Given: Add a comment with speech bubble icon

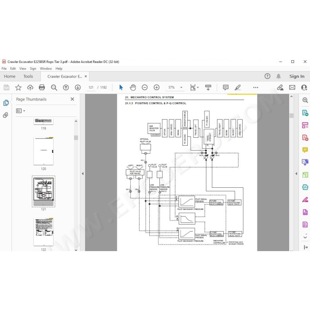Looking at the screenshot, I should pos(225,87).
